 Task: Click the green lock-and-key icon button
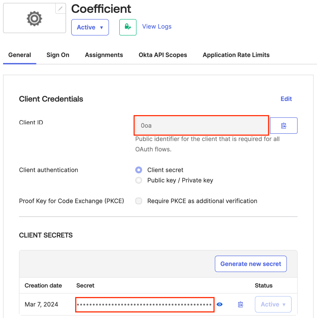(x=128, y=27)
